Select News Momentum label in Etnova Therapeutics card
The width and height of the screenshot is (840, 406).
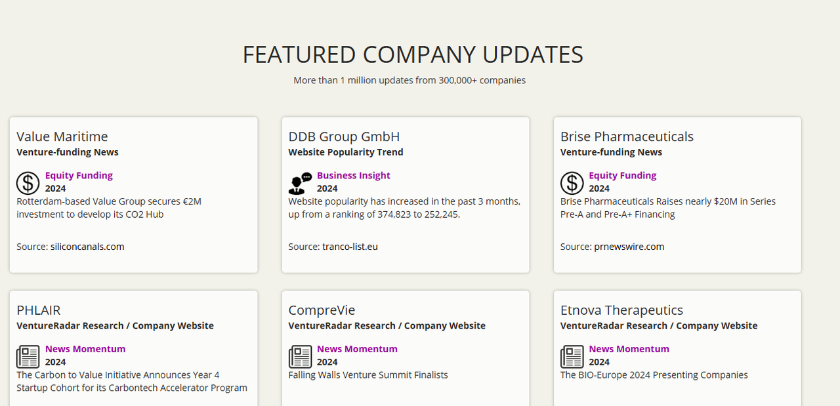pos(629,349)
